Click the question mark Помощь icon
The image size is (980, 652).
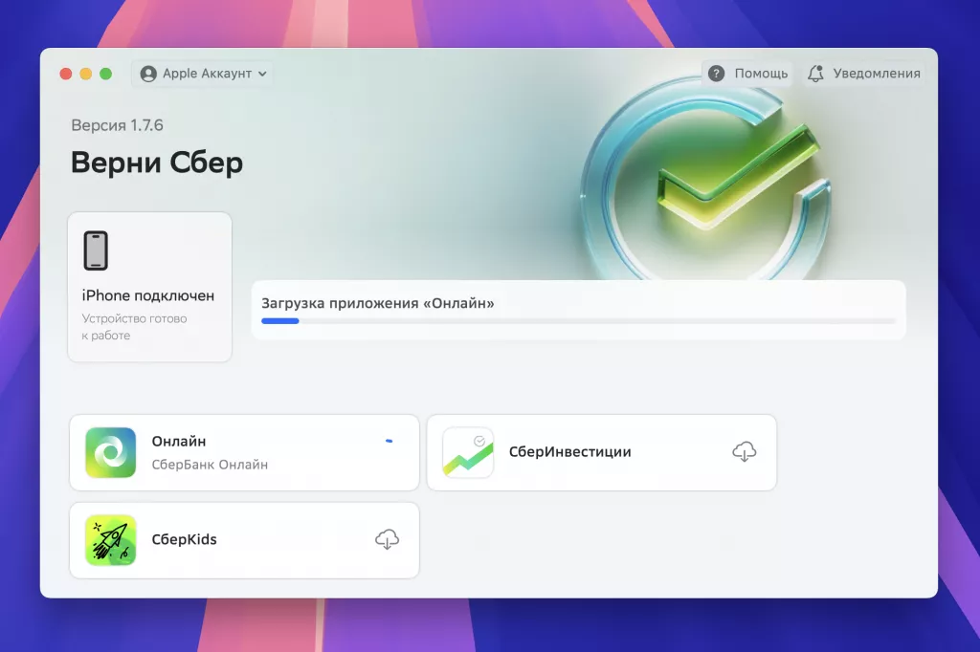pos(715,73)
